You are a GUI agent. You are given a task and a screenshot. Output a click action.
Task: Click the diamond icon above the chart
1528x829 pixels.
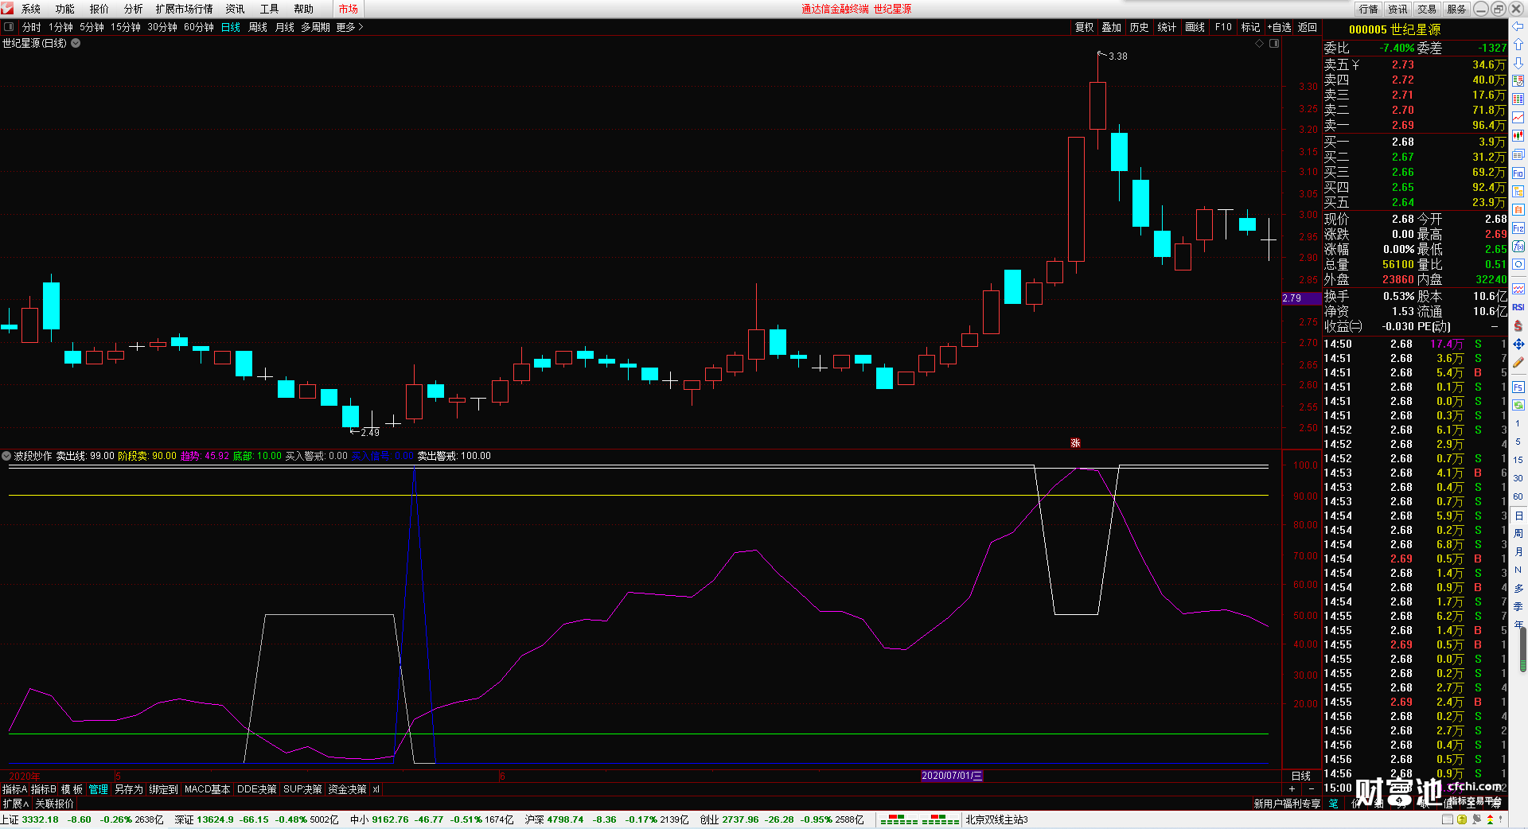point(1260,44)
